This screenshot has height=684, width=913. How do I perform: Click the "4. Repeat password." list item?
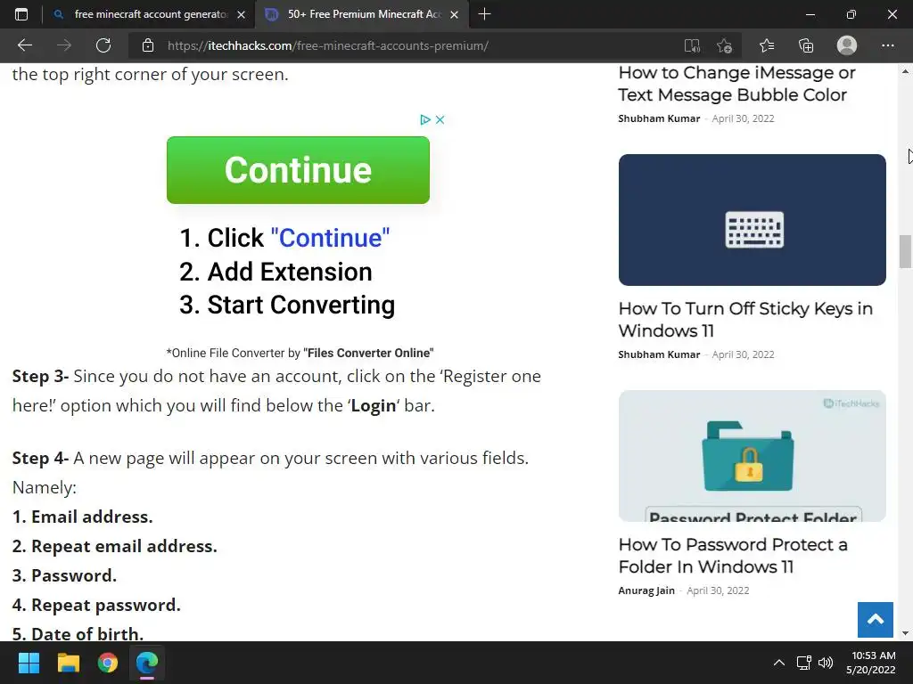coord(96,606)
